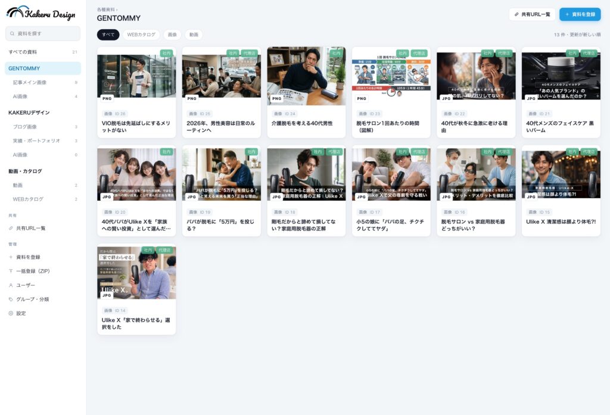Open the 実績・ポートフォリオ sidebar category
This screenshot has width=610, height=415.
point(43,141)
